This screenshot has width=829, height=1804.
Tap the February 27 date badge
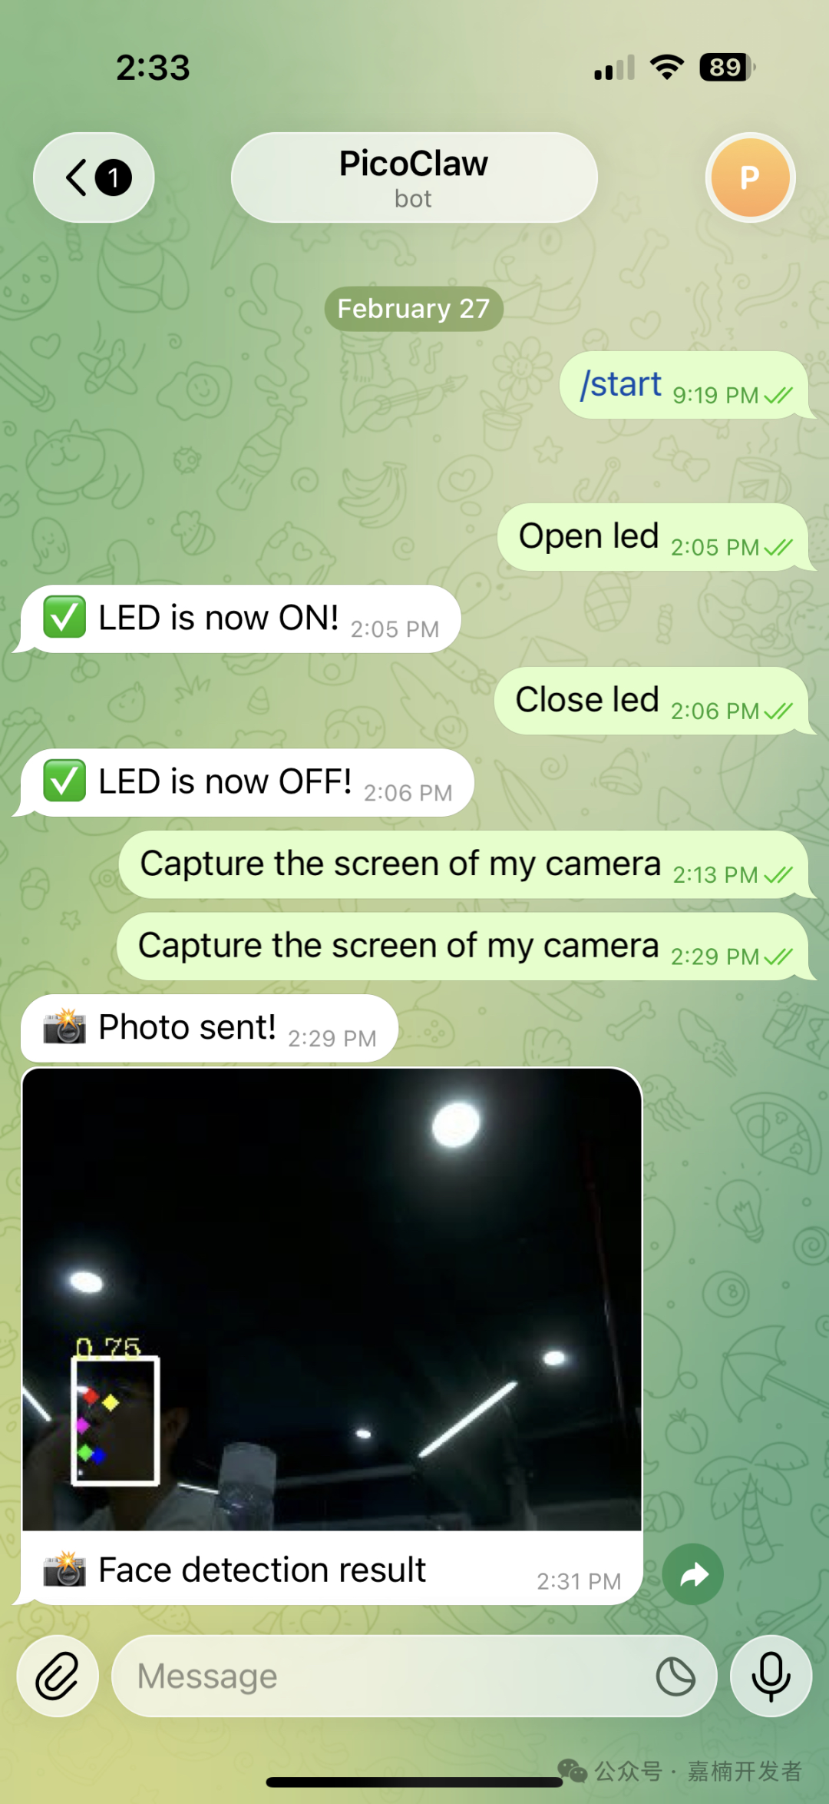[x=414, y=309]
